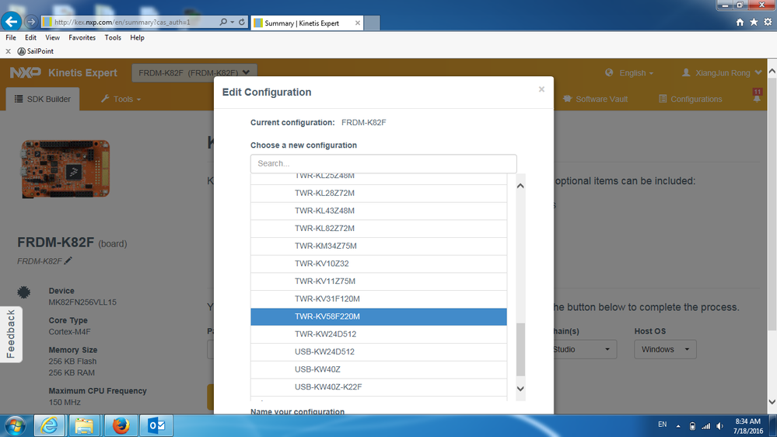Click the NXP logo
Image resolution: width=777 pixels, height=437 pixels.
pyautogui.click(x=26, y=73)
